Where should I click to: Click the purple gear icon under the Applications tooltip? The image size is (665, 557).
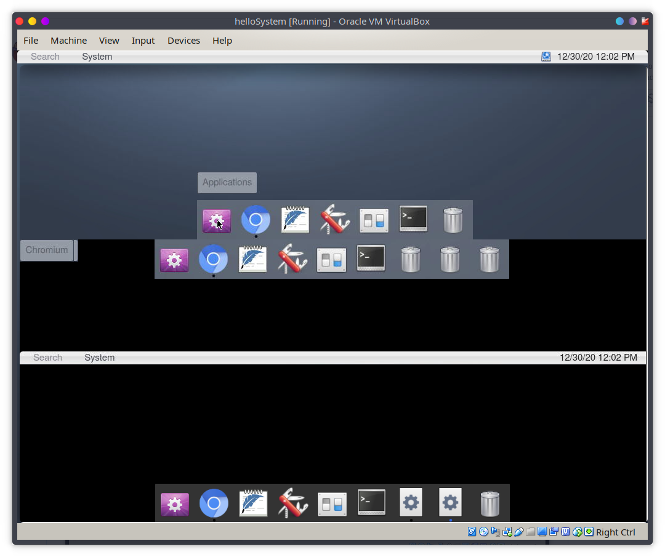[217, 220]
